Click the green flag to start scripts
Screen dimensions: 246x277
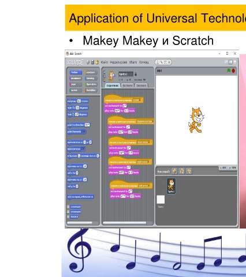tap(229, 71)
